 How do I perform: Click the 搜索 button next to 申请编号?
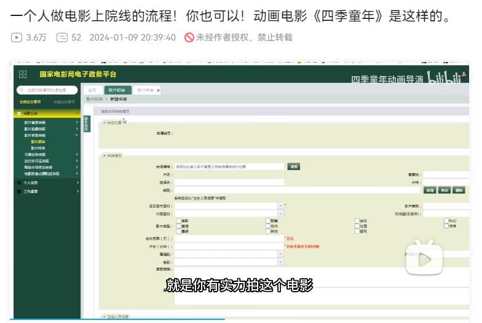294,166
